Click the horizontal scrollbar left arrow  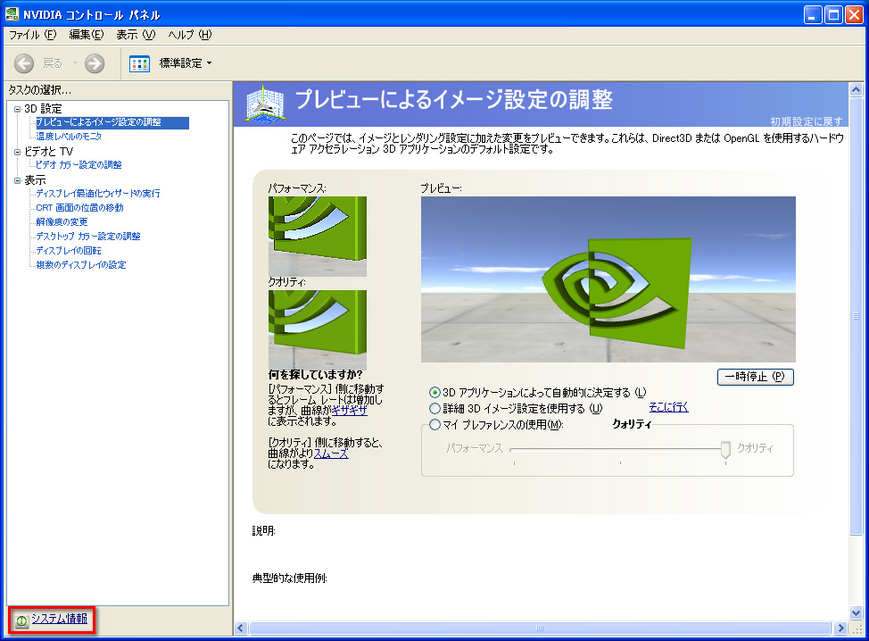pyautogui.click(x=241, y=629)
